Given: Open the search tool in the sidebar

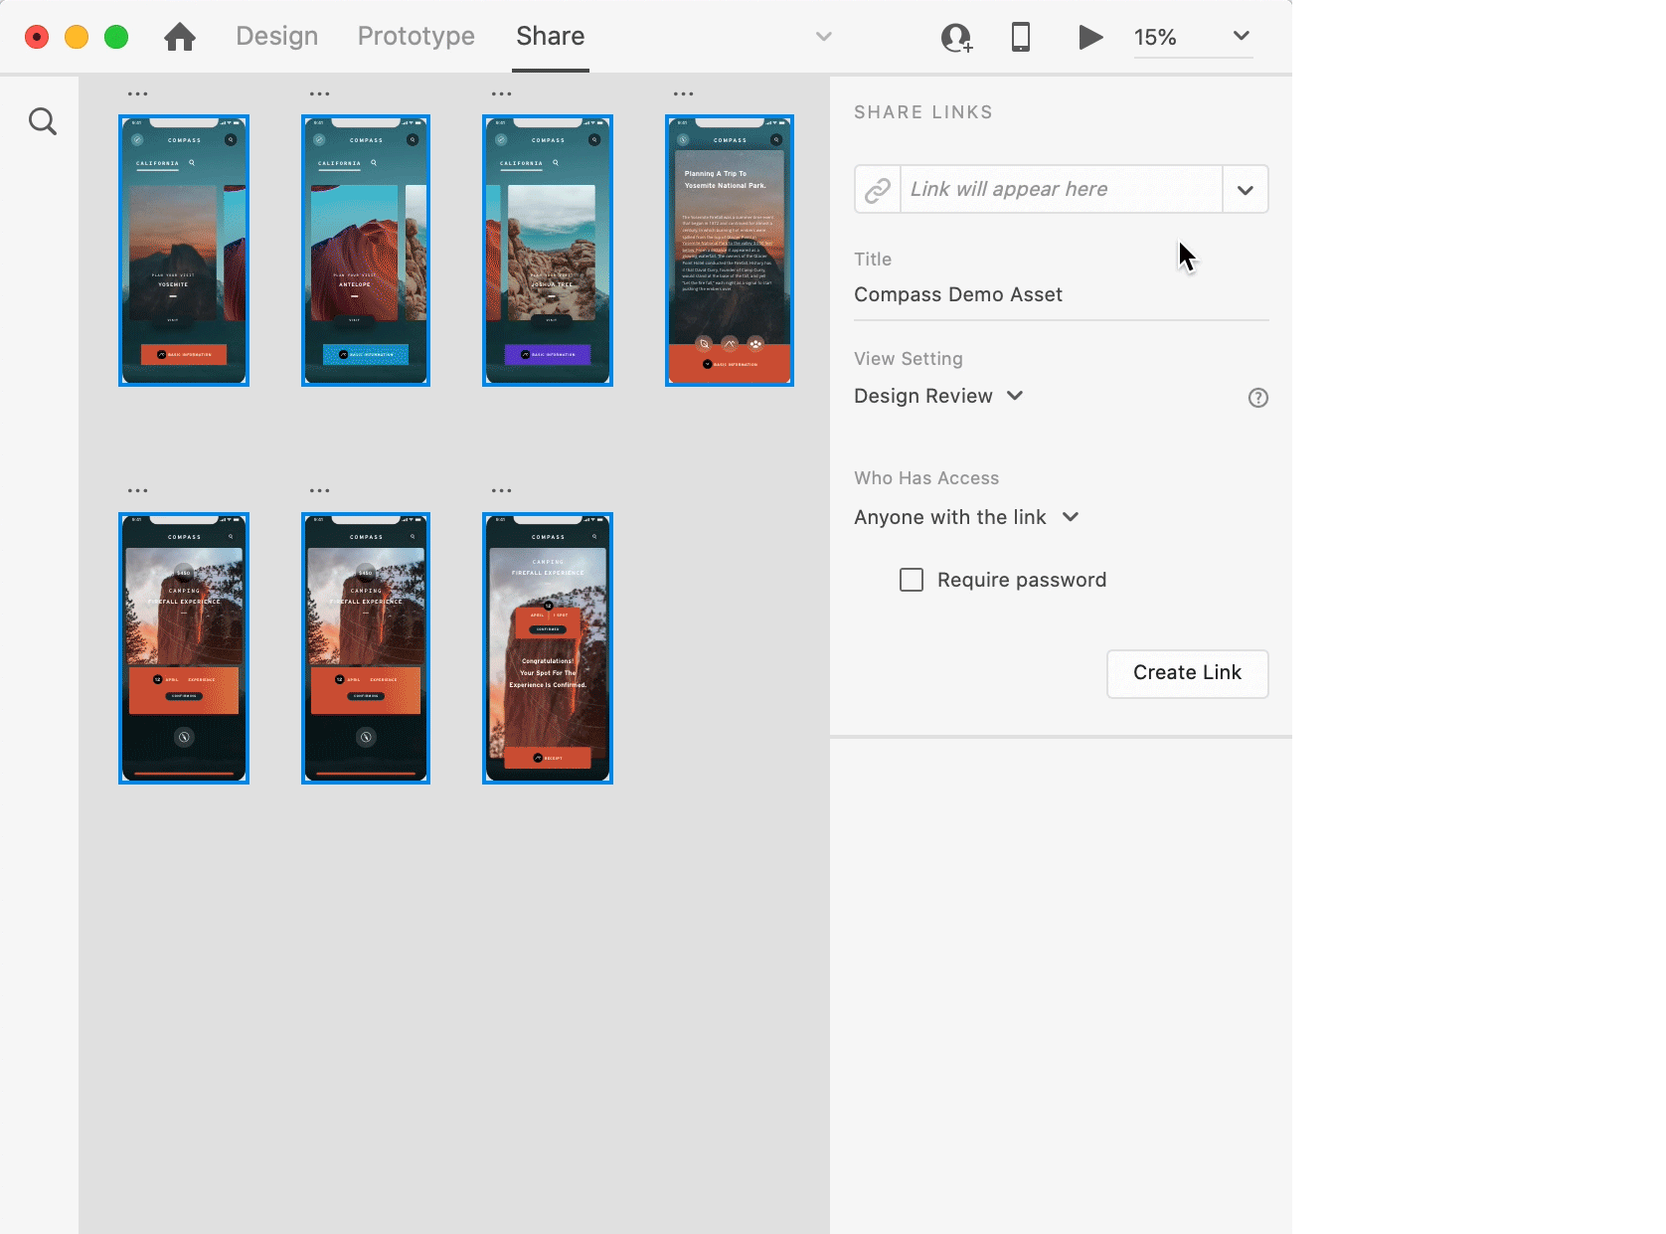Looking at the screenshot, I should click(43, 121).
